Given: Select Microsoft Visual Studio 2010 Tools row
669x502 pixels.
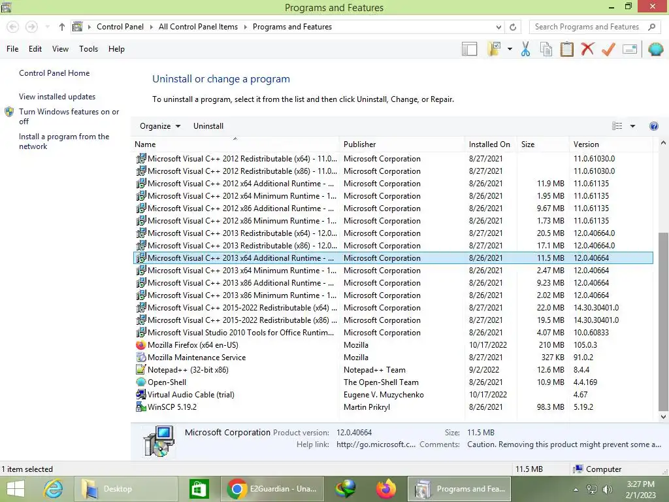Looking at the screenshot, I should (393, 333).
